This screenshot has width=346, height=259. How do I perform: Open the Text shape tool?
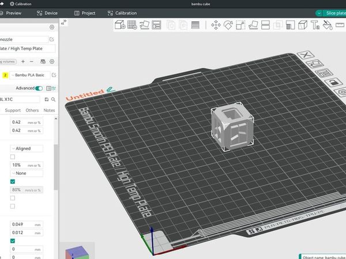[x=315, y=25]
